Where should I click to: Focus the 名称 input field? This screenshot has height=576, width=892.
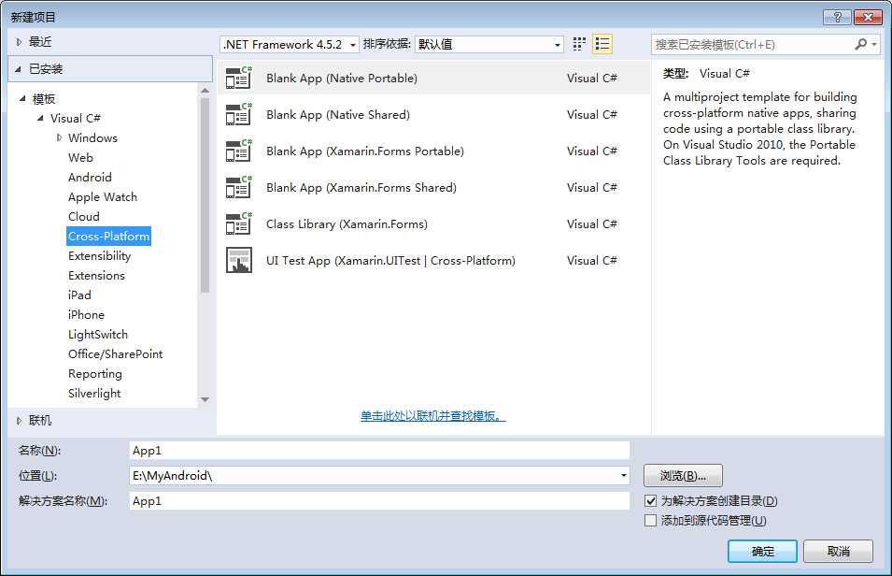pyautogui.click(x=379, y=450)
